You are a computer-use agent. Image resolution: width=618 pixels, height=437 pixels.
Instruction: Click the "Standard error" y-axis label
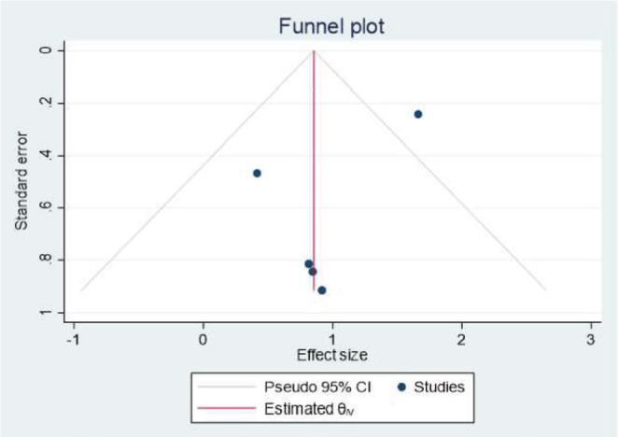(x=21, y=181)
